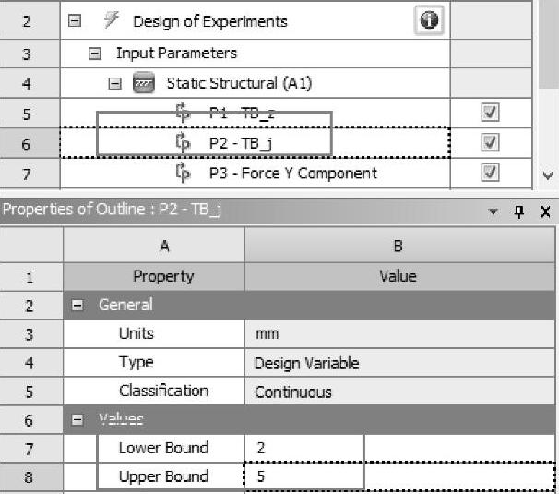Collapse the Input Parameters node
This screenshot has height=494, width=559.
click(95, 54)
